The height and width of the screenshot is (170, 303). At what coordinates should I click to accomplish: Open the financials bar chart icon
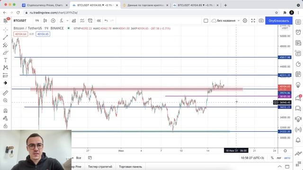click(74, 21)
